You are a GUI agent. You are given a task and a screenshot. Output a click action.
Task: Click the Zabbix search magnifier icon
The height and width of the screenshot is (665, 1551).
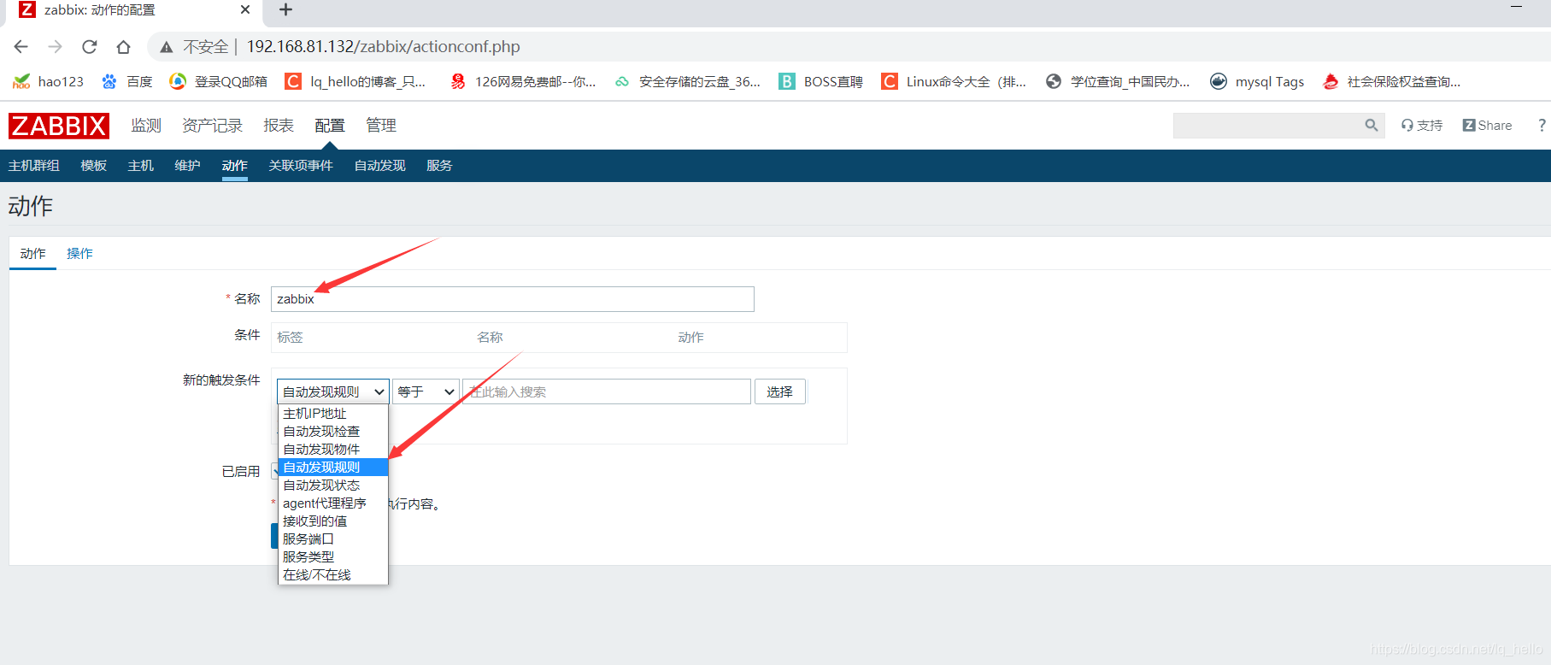[x=1372, y=125]
